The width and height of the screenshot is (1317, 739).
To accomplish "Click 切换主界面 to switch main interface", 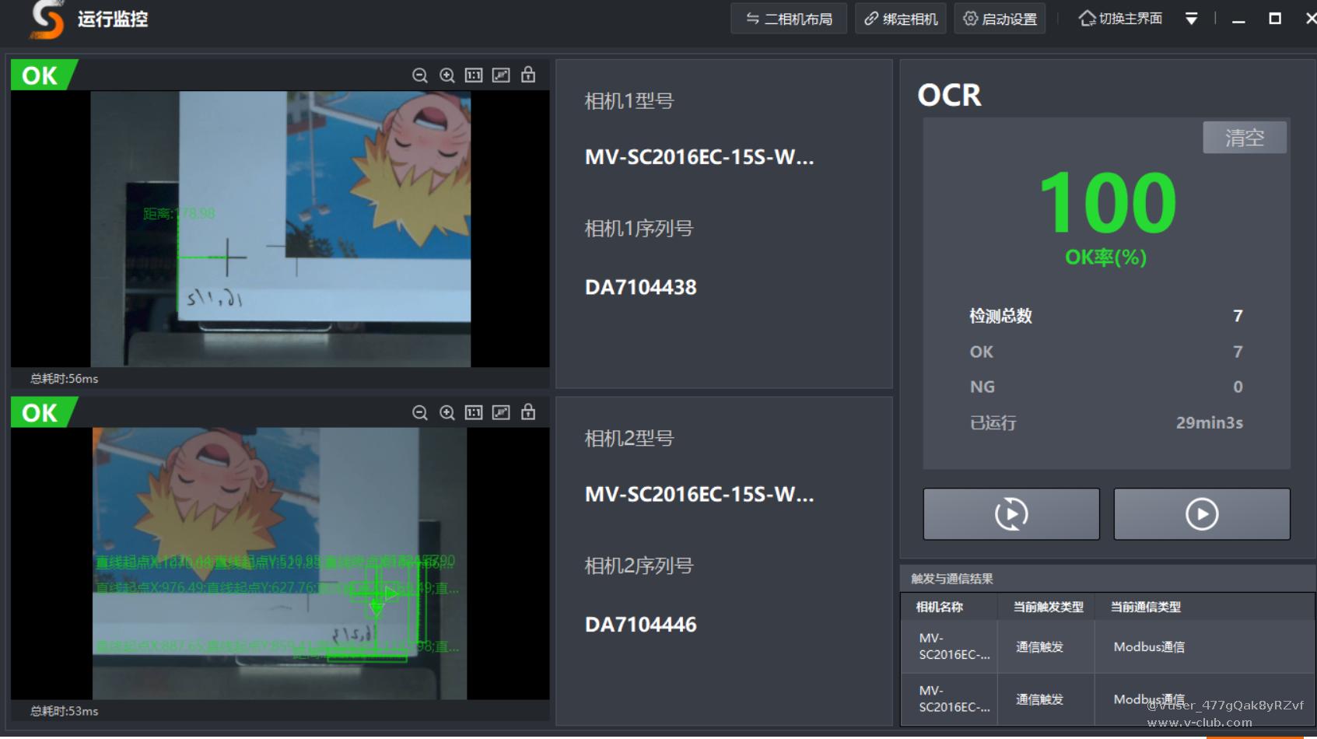I will (1120, 19).
